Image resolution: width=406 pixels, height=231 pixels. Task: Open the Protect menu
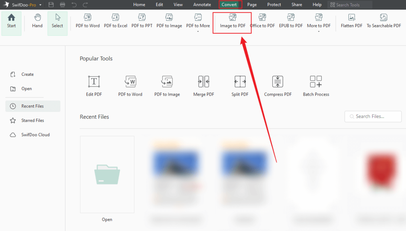(274, 4)
